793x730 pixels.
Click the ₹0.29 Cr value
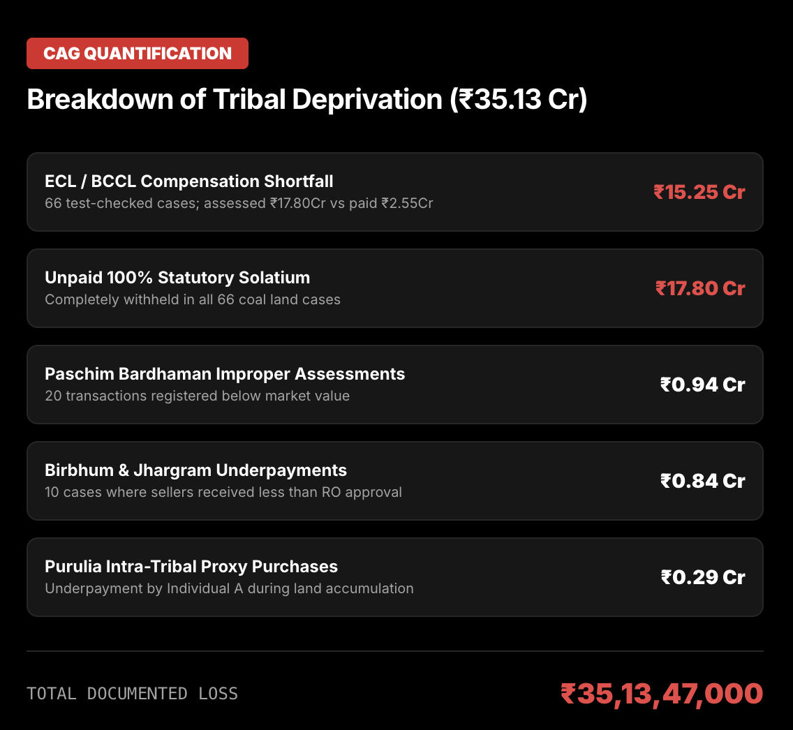pos(703,577)
